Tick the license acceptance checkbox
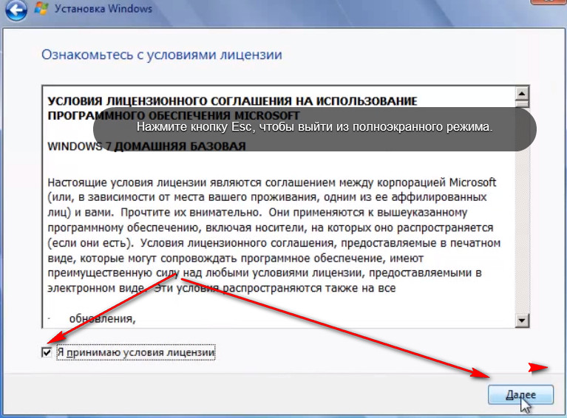Image resolution: width=567 pixels, height=418 pixels. coord(47,353)
